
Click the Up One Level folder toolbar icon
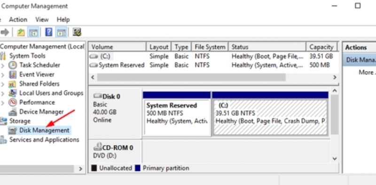[x=21, y=32]
